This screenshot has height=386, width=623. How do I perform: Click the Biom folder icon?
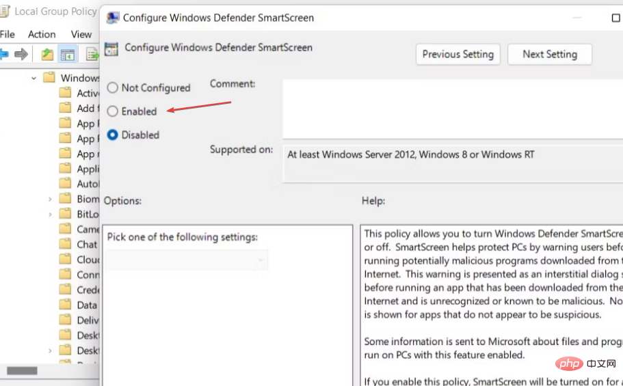[x=65, y=198]
